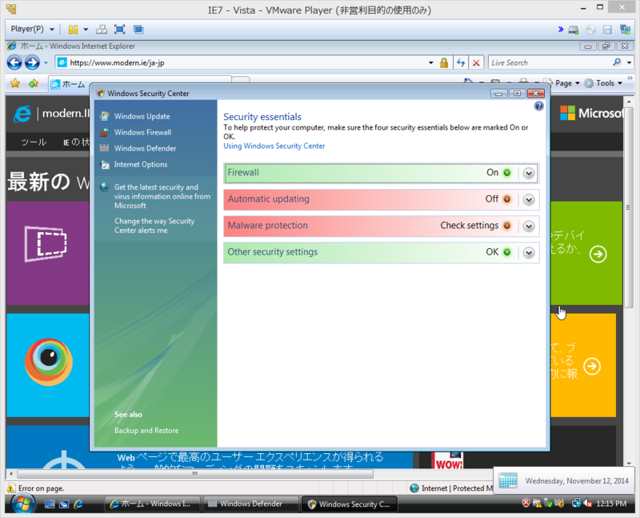Click the IE Stop red X button
This screenshot has height=518, width=640.
pos(476,63)
